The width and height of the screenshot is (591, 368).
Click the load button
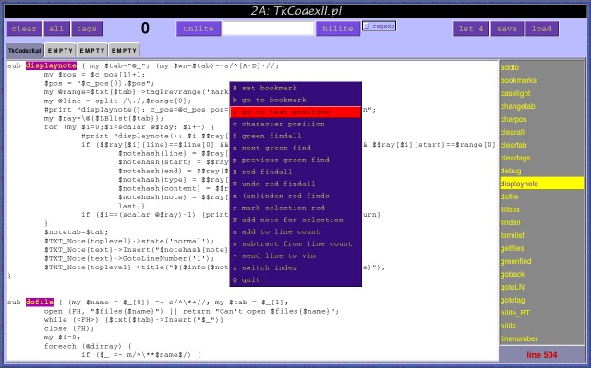pos(542,29)
